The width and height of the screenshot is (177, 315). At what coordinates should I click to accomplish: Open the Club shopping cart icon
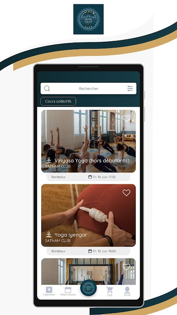110,291
